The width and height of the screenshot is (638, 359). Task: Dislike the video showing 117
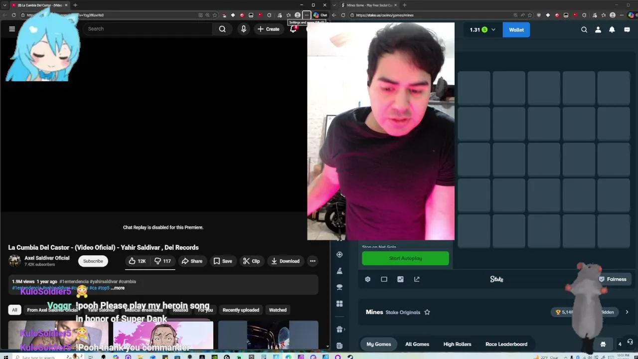162,261
